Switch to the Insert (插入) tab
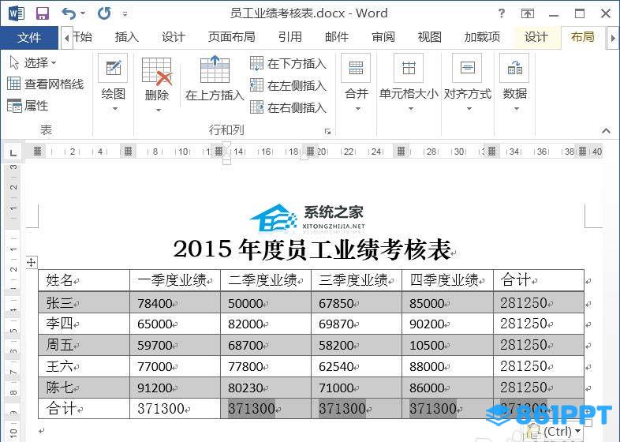The height and width of the screenshot is (442, 620). point(127,37)
